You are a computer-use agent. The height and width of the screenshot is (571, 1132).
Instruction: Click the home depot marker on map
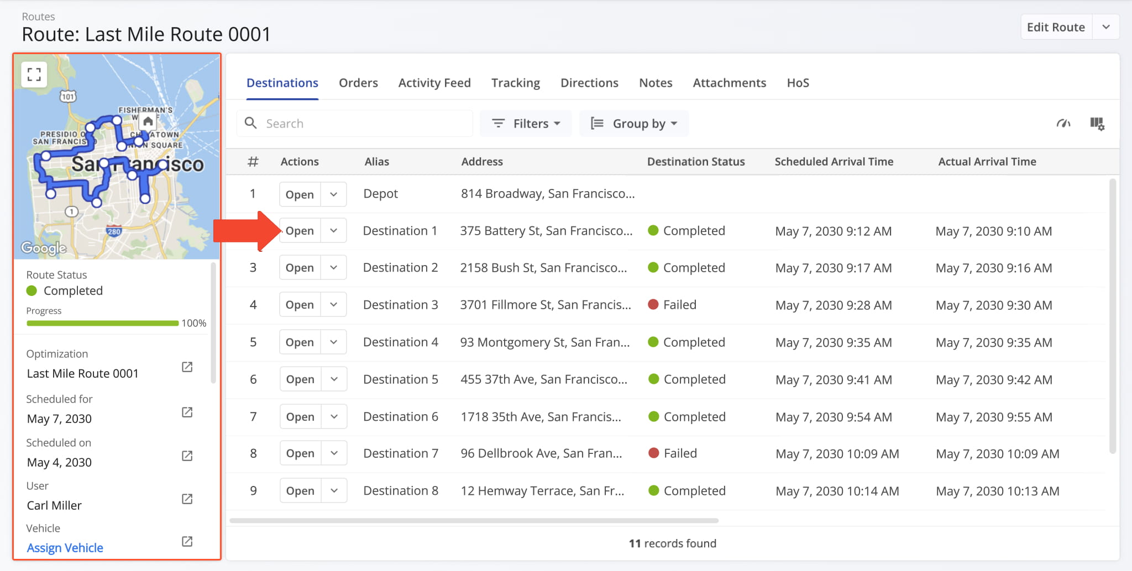click(x=148, y=121)
